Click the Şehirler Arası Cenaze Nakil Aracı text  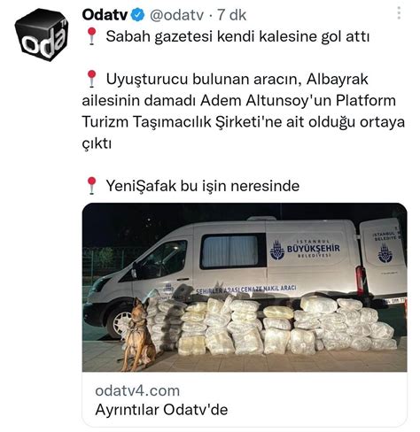pos(245,289)
